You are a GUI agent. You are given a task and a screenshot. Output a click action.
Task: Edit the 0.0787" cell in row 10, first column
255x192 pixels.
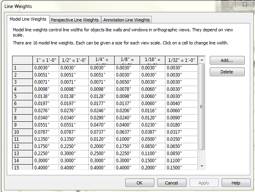(46, 132)
